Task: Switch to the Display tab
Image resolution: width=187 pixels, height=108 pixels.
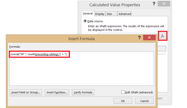Action: coord(100,14)
